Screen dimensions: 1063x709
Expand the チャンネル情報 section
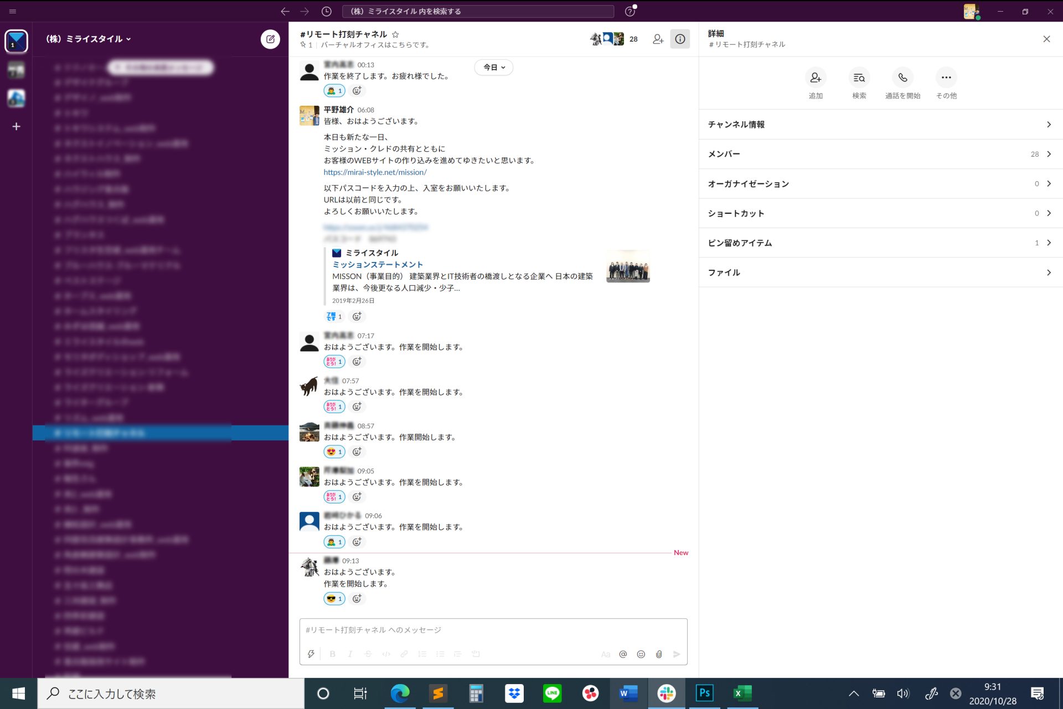click(x=880, y=125)
